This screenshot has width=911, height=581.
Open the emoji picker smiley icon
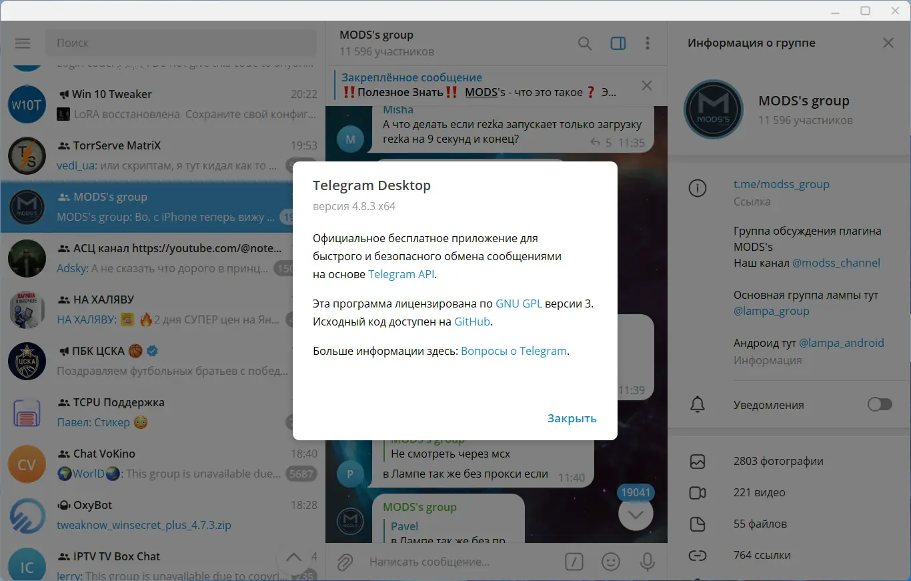(x=611, y=562)
